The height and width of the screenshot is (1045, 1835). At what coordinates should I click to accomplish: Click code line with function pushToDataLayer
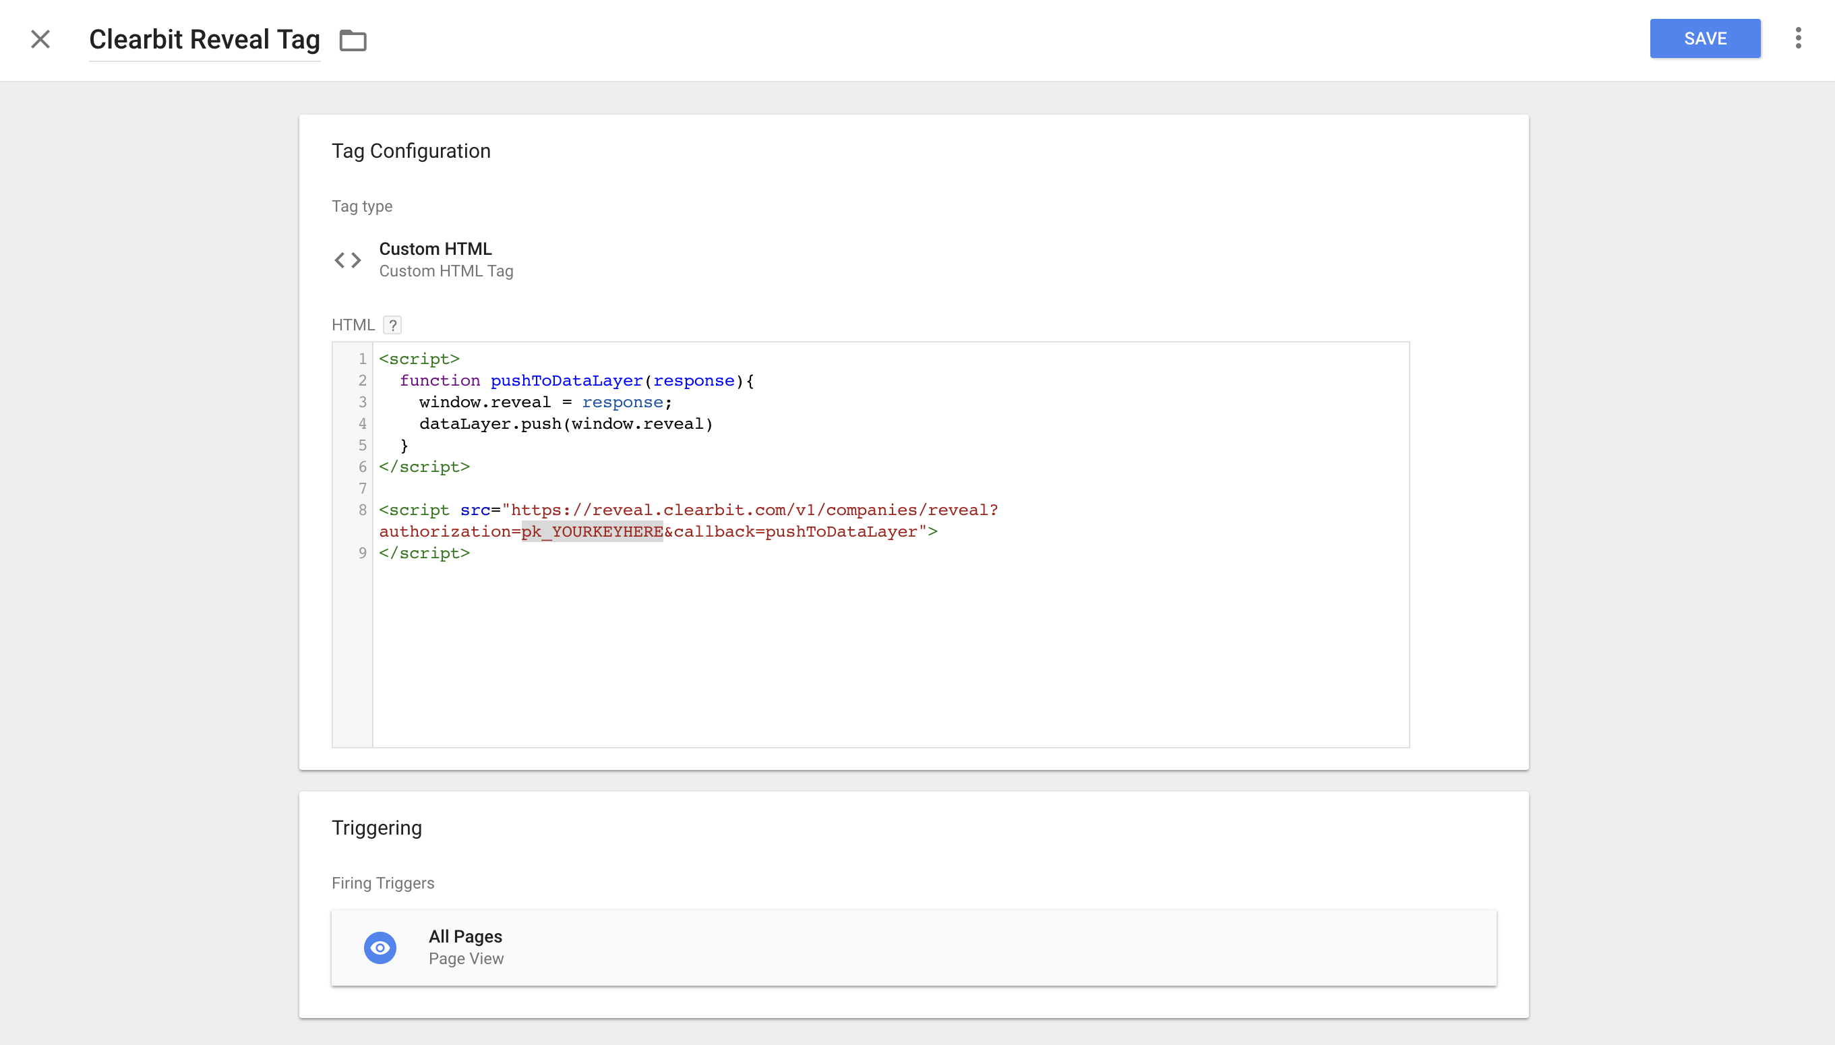point(576,380)
